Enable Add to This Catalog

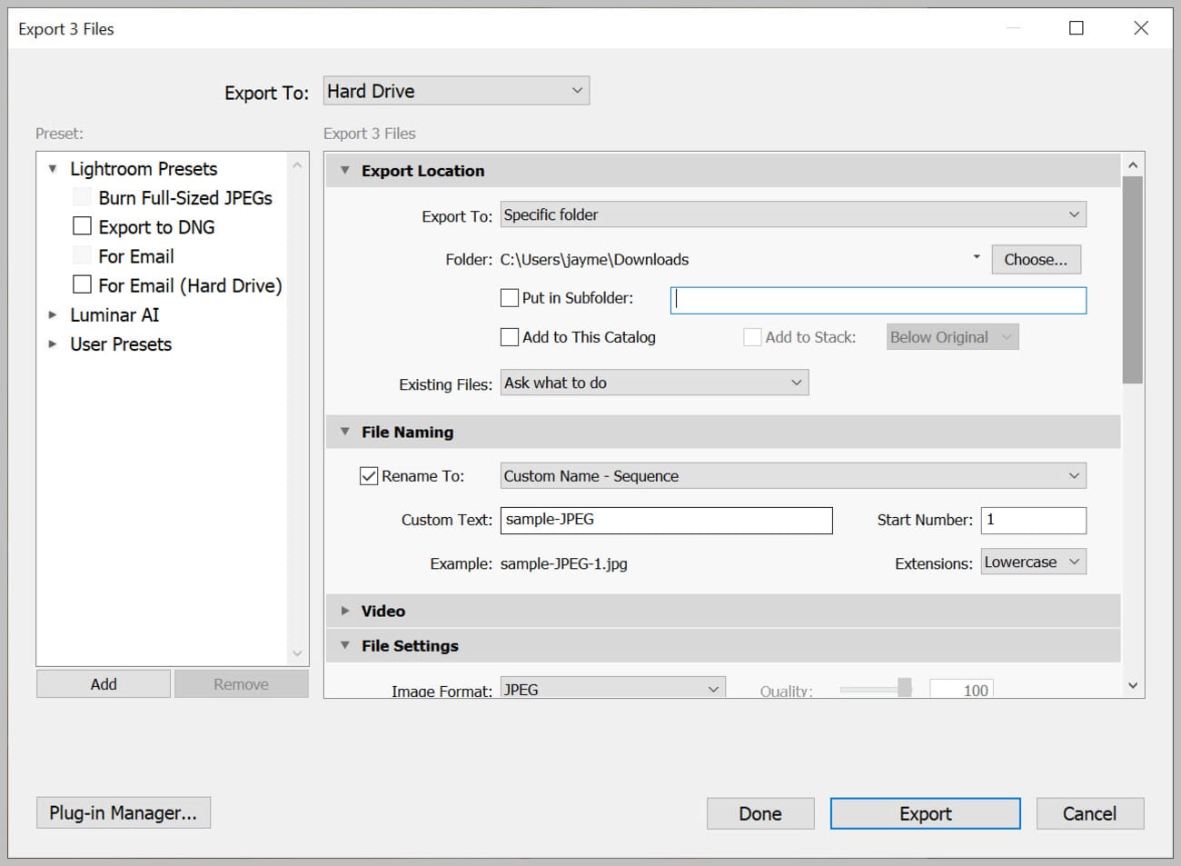[x=510, y=337]
